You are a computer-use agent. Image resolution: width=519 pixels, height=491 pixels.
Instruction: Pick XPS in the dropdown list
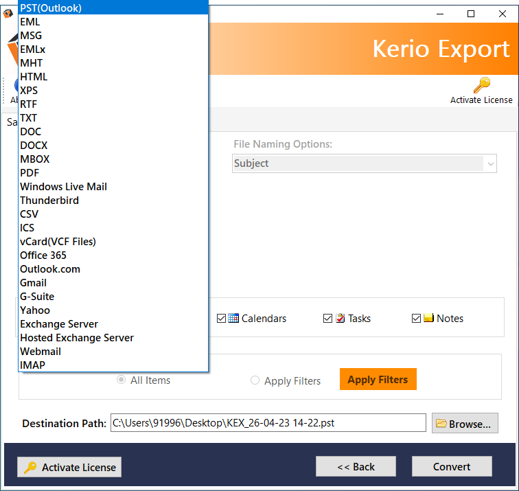click(x=113, y=91)
